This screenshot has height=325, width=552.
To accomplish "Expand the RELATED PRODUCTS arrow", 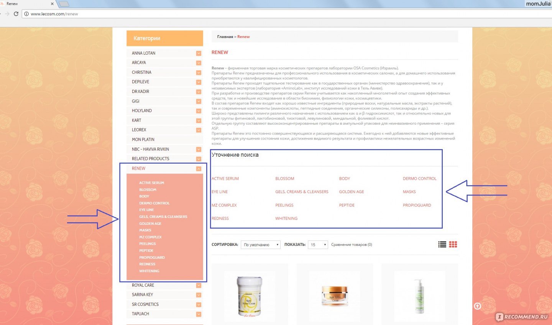I will [199, 159].
